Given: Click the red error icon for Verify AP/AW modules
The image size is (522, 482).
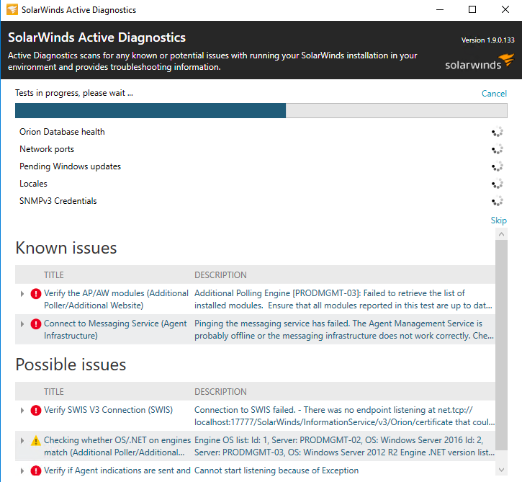Looking at the screenshot, I should [x=35, y=293].
